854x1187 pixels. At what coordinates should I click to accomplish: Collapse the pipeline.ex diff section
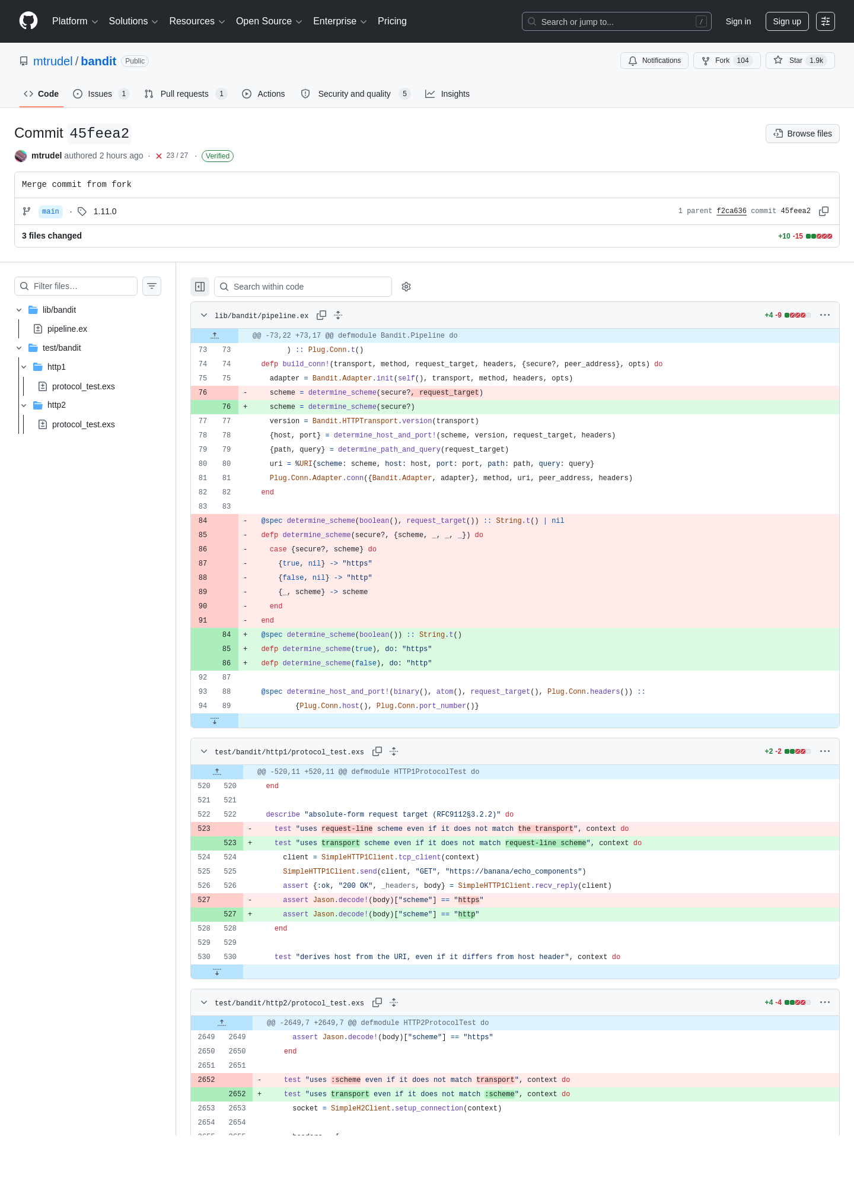pyautogui.click(x=204, y=315)
